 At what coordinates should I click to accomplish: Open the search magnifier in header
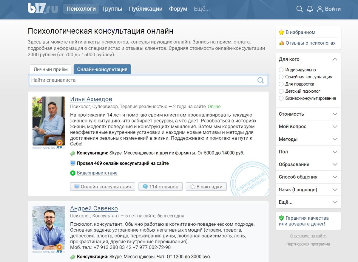300,9
